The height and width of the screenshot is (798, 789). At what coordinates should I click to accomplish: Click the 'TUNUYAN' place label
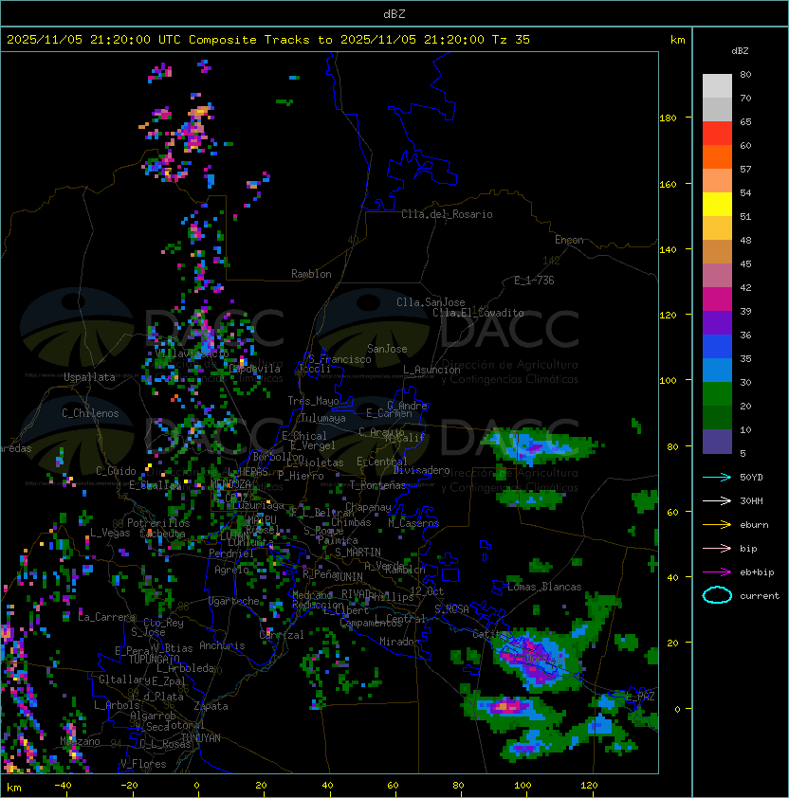[x=201, y=738]
